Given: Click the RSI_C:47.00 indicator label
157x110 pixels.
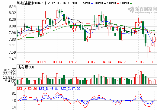Looking at the screenshot, I should [x=70, y=89].
